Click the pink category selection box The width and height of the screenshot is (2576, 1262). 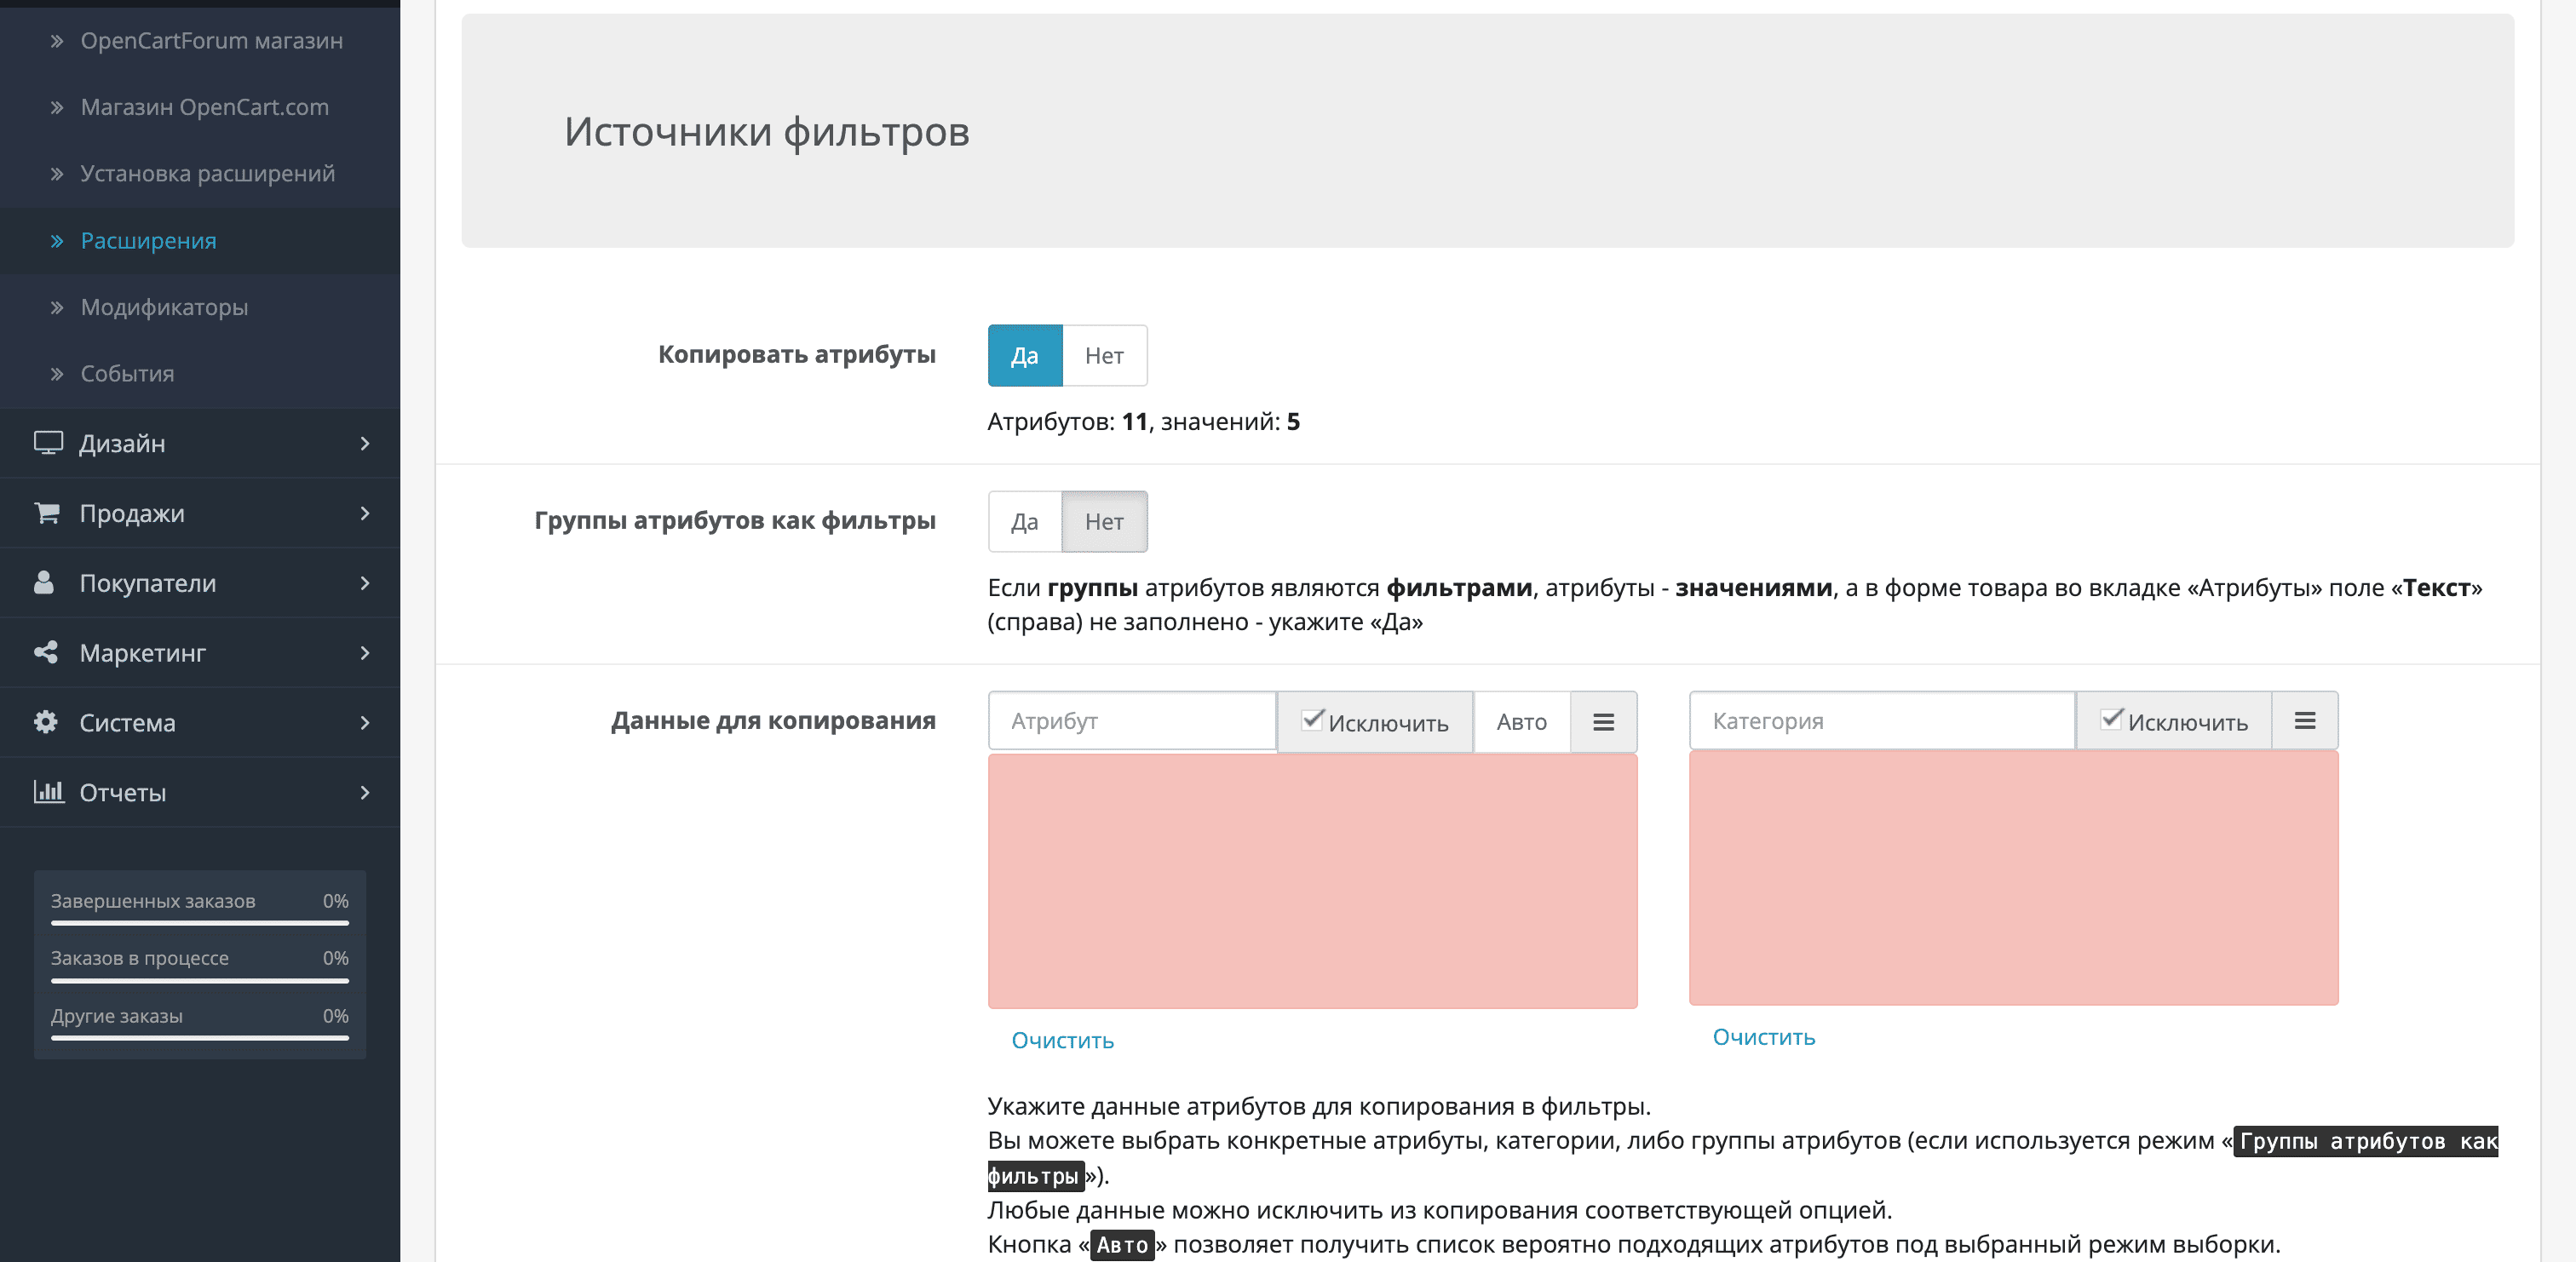[2013, 878]
